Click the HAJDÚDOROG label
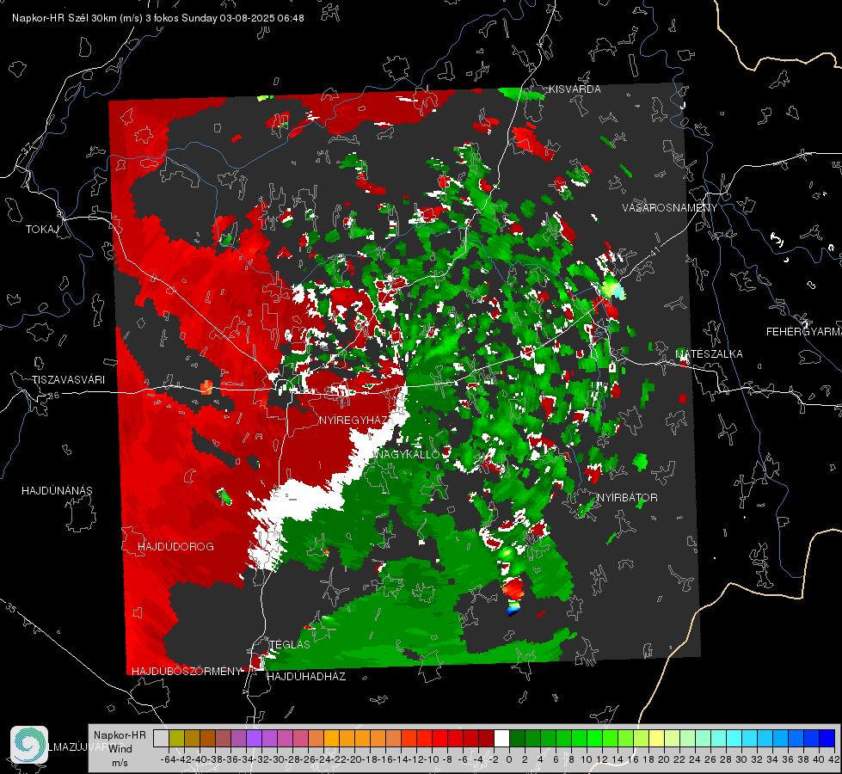Image resolution: width=842 pixels, height=774 pixels. point(175,546)
